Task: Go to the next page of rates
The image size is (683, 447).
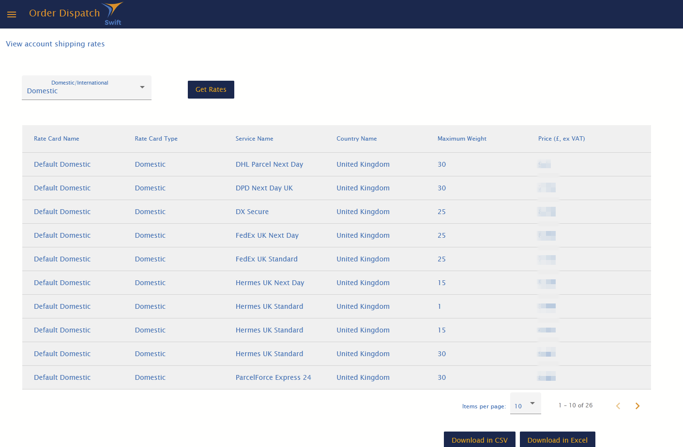Action: pos(637,406)
